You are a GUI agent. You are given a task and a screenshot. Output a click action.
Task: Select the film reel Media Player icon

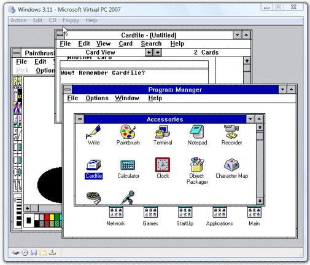point(94,198)
